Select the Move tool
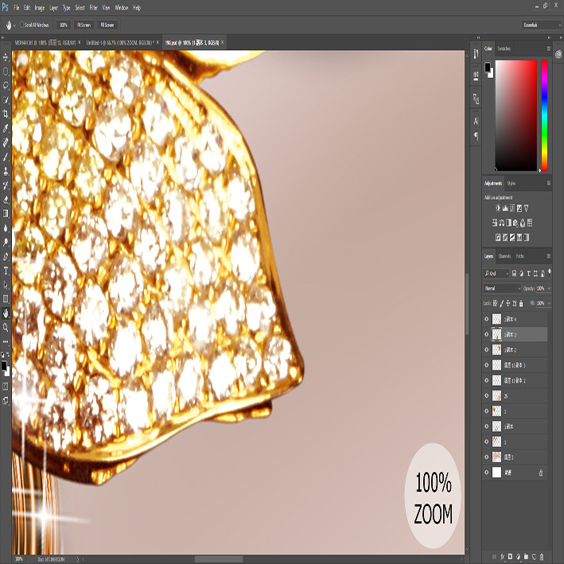Viewport: 564px width, 564px height. coord(6,57)
